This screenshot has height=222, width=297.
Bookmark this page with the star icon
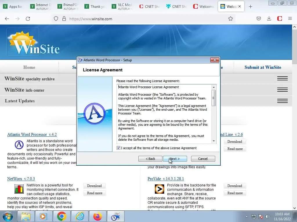[231, 18]
